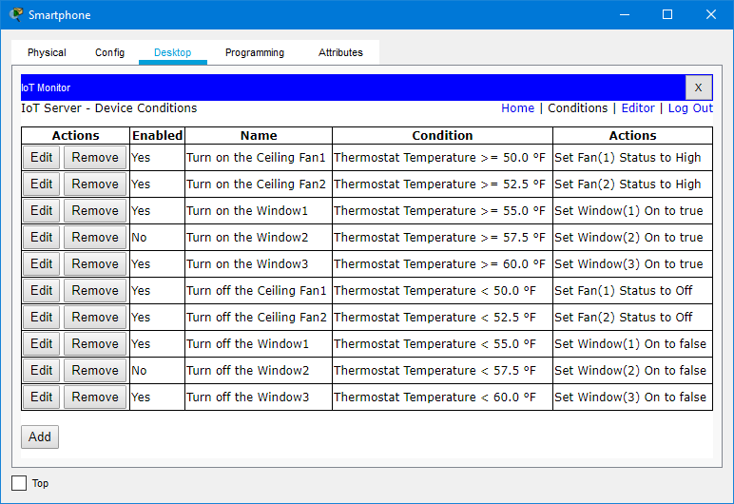Remove the Turn off the Window3 condition
734x504 pixels.
tap(95, 397)
